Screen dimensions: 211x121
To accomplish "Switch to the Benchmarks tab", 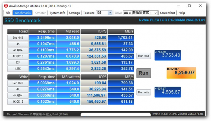I will 23,13.
